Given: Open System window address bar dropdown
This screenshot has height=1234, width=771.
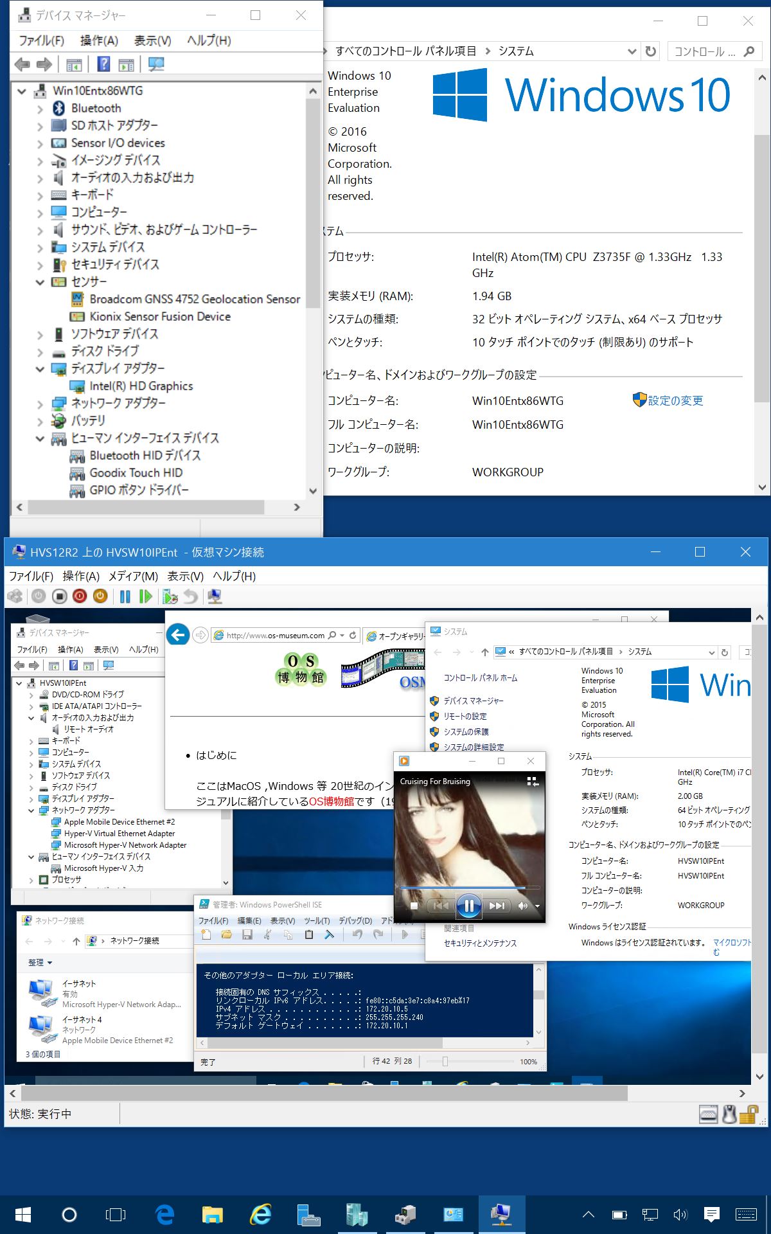Looking at the screenshot, I should point(632,51).
